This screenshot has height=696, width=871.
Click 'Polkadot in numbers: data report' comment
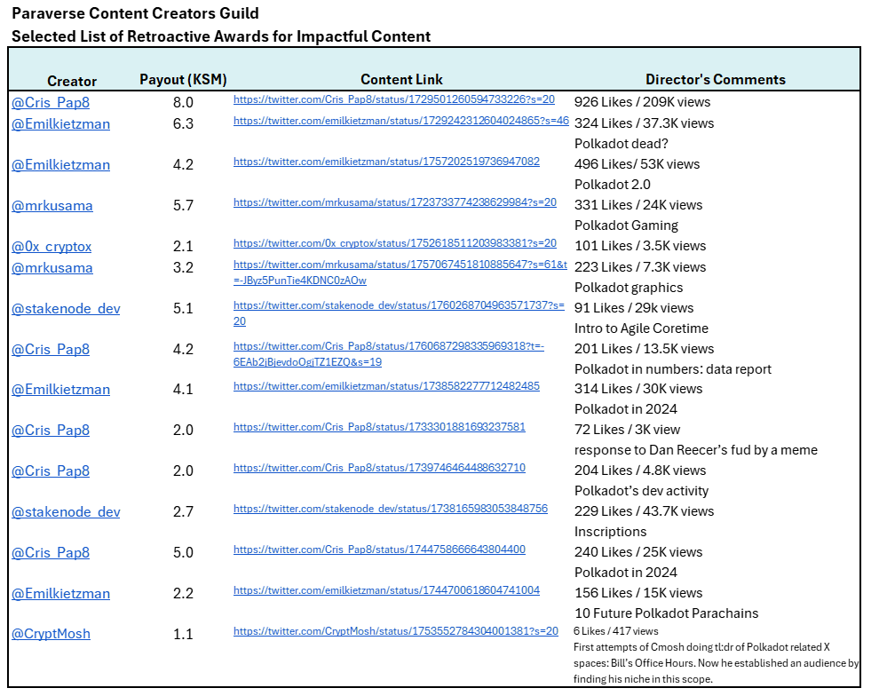(x=673, y=369)
